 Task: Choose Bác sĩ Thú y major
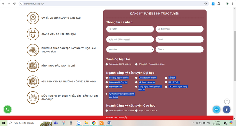pos(166,82)
